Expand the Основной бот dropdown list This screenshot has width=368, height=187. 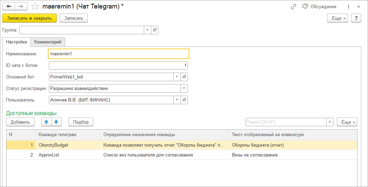coord(177,77)
